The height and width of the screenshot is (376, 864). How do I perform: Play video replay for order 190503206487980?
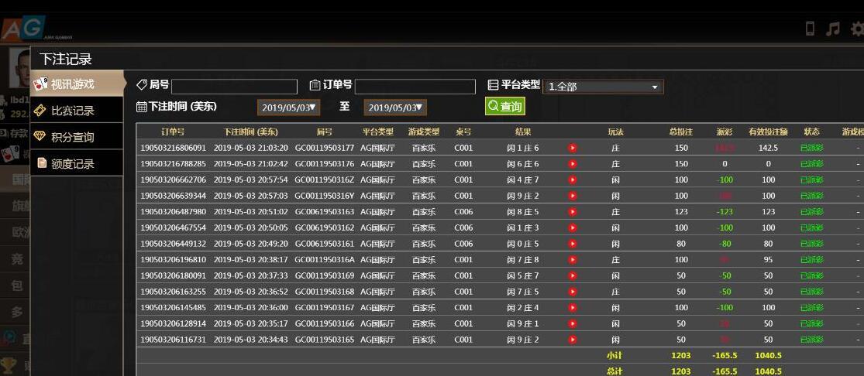(x=573, y=212)
